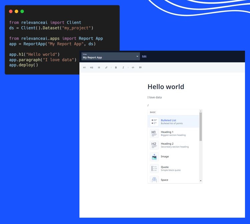Click the Edit link in the header

point(144,56)
